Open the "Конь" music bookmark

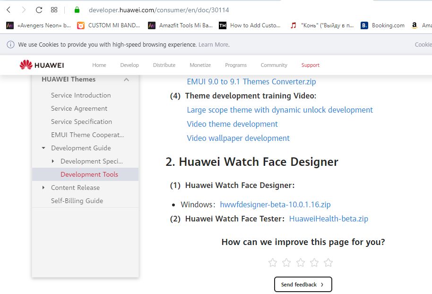(x=322, y=25)
